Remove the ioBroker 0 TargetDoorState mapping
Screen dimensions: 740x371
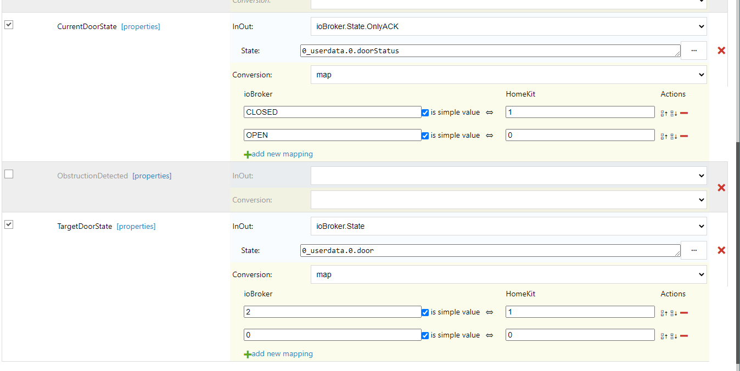pos(684,336)
